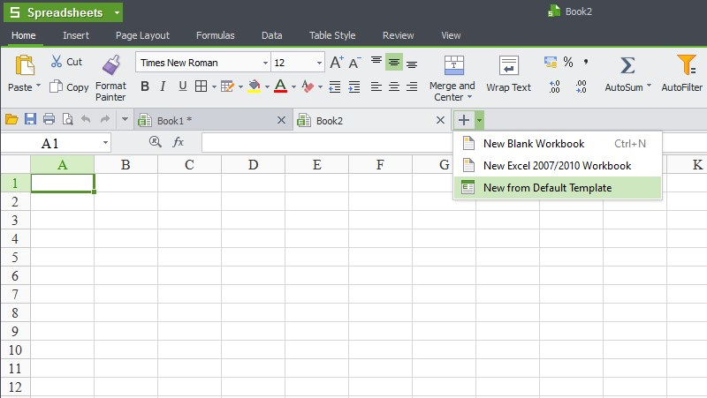This screenshot has width=707, height=398.
Task: Select New from Default Template
Action: pos(558,188)
